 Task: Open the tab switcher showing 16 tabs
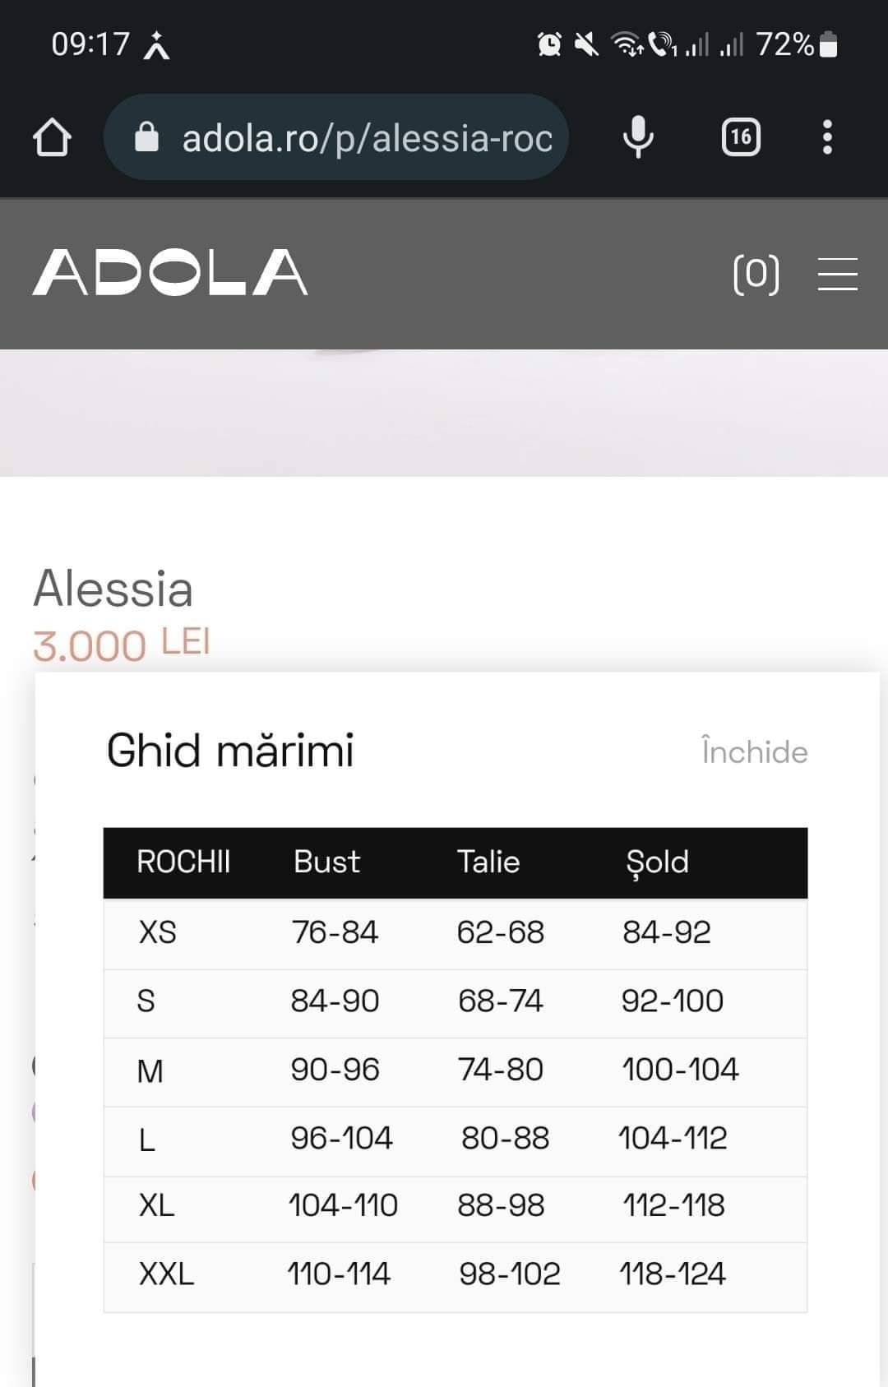pos(741,136)
